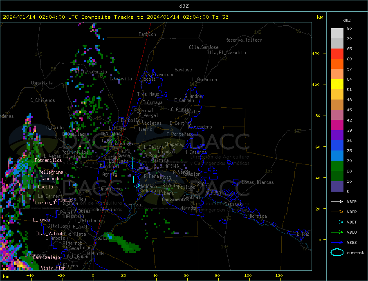Image resolution: width=368 pixels, height=281 pixels.
Task: Click the white Diaz_Valent label
Action: point(50,234)
